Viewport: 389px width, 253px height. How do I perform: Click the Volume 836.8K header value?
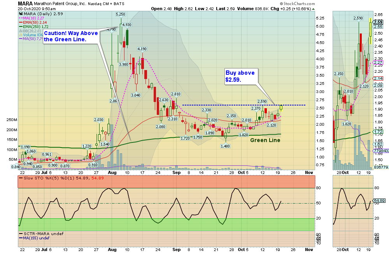[252, 9]
